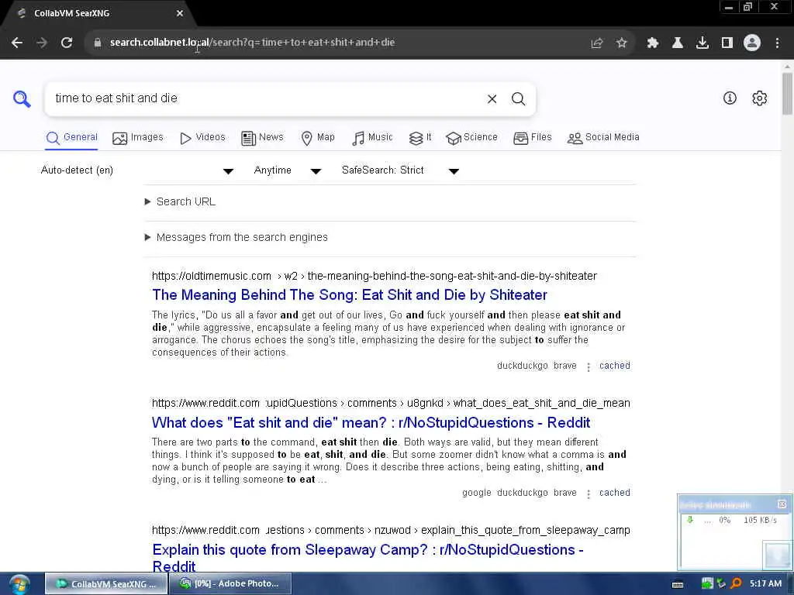Open cached link for oldtimemusic result
Viewport: 794px width, 595px height.
click(x=615, y=366)
